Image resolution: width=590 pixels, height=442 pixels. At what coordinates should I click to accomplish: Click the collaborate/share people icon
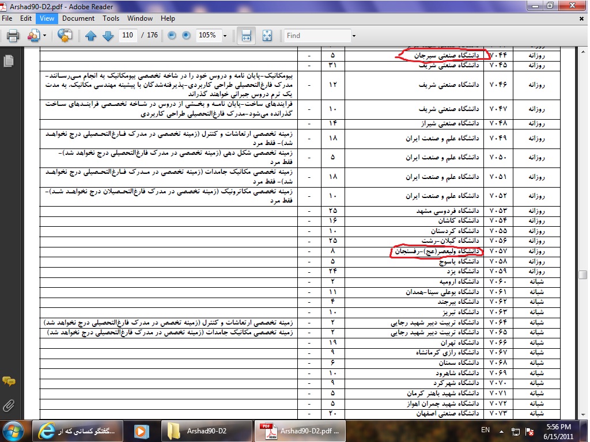tap(33, 36)
